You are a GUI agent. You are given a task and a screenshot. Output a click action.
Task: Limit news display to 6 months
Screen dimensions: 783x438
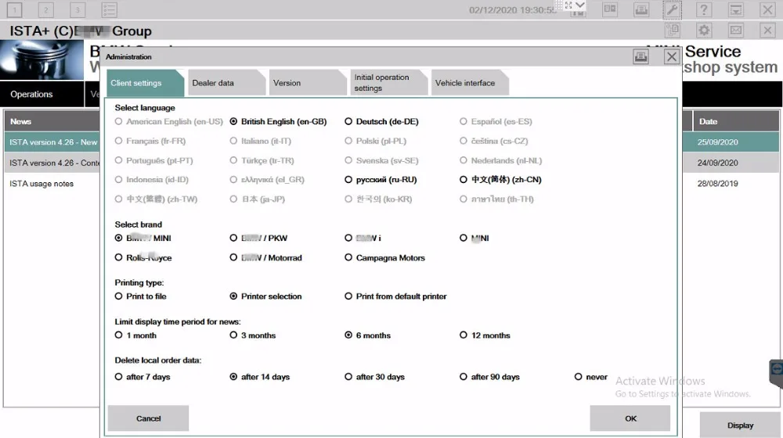pos(367,336)
